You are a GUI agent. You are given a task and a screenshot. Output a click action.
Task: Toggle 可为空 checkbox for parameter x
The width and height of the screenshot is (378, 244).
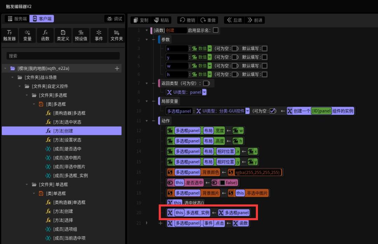pyautogui.click(x=234, y=48)
